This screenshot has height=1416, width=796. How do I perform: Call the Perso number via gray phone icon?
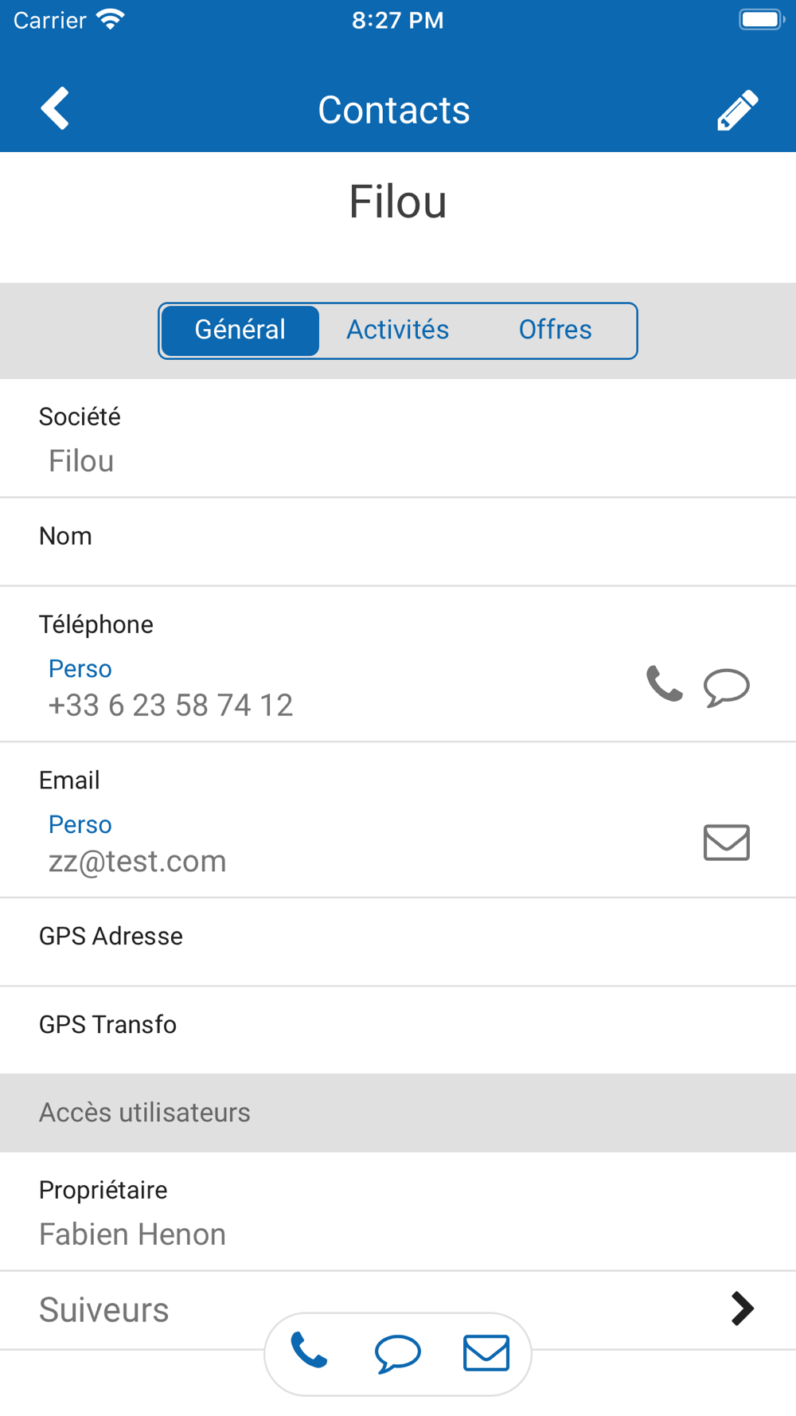point(664,684)
